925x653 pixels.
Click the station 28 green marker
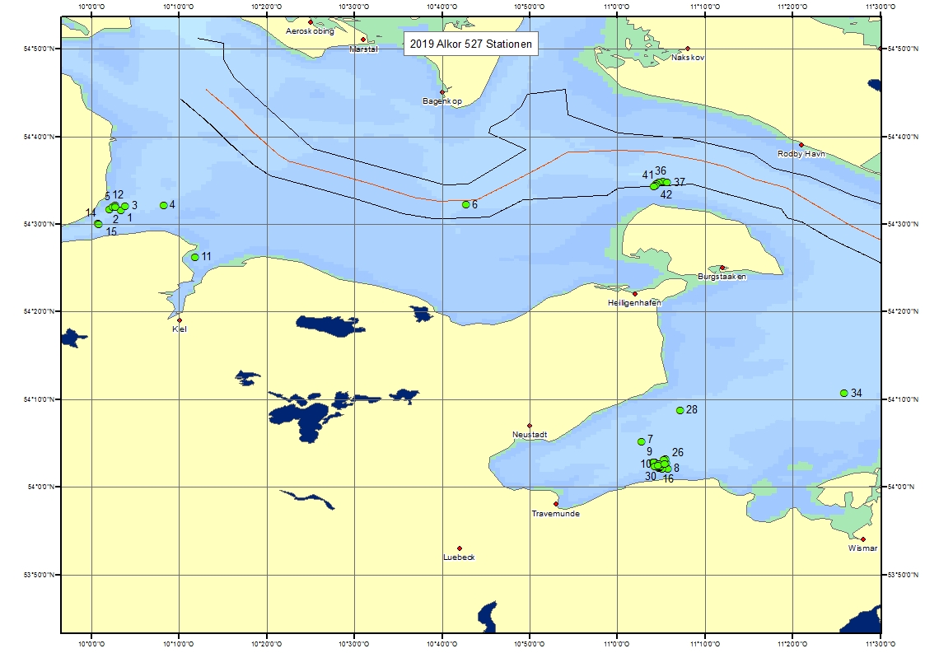point(680,410)
